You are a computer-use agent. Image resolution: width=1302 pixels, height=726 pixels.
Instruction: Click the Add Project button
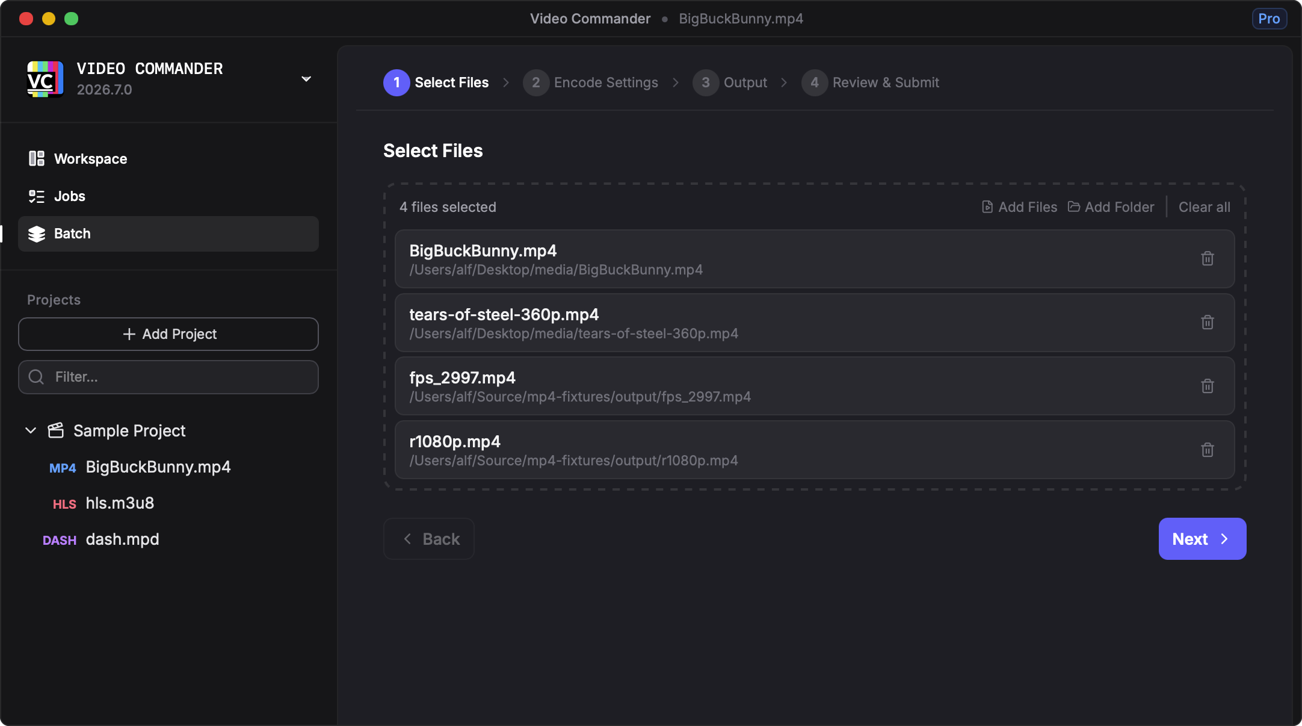[x=168, y=334]
